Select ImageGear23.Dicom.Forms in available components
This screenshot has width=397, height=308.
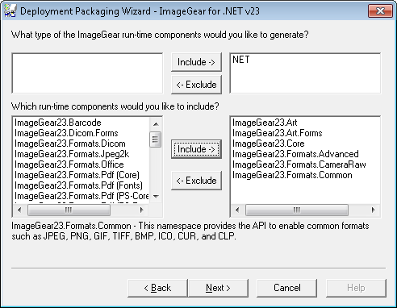click(66, 133)
